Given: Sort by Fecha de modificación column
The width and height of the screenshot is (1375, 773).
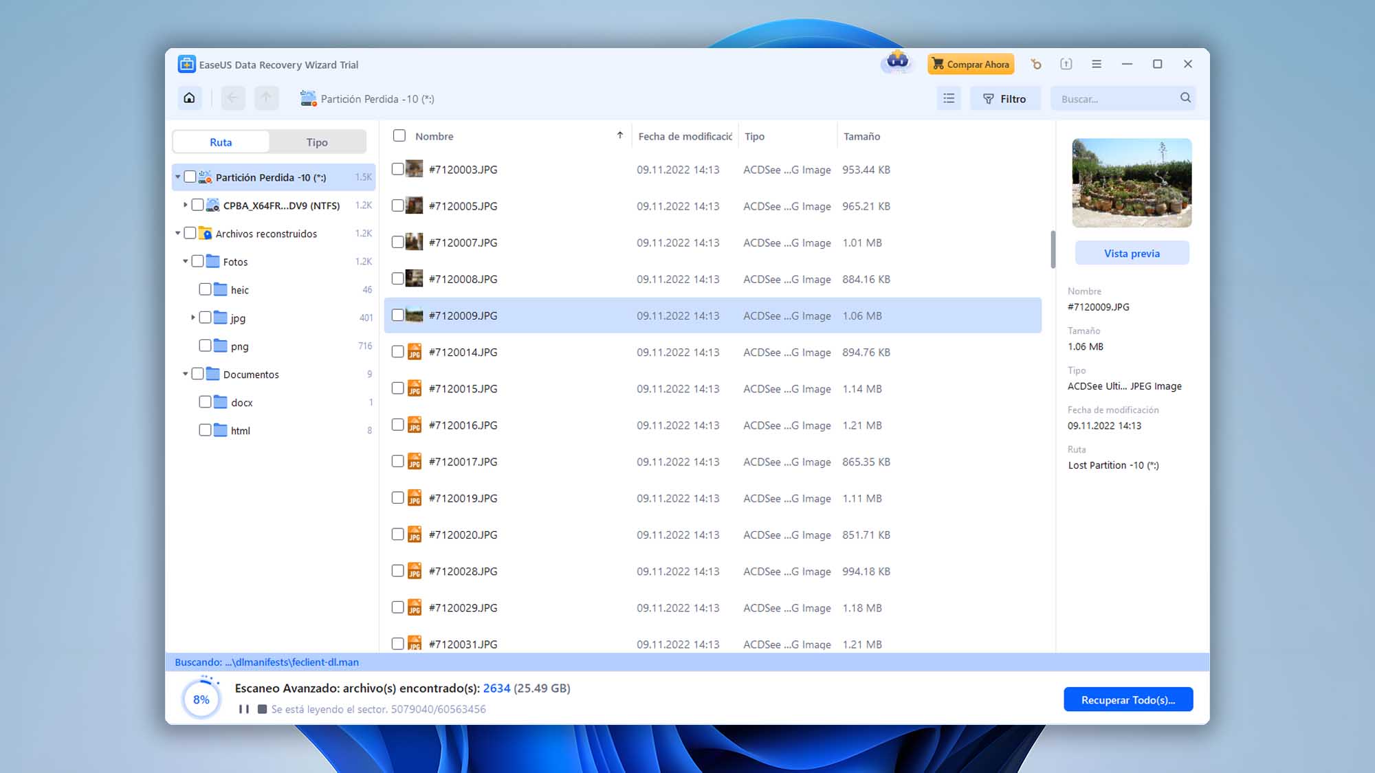Looking at the screenshot, I should pos(685,136).
